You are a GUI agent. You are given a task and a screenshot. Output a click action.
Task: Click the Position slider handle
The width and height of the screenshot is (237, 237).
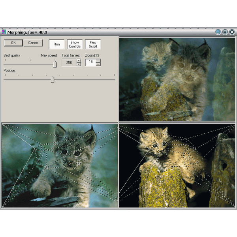pos(53,79)
